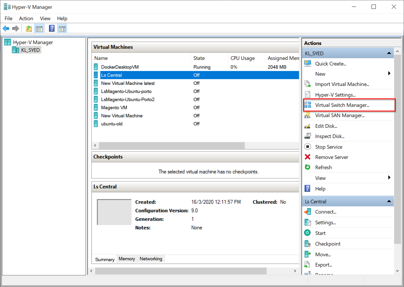Click the Start power icon
The height and width of the screenshot is (287, 404).
308,233
